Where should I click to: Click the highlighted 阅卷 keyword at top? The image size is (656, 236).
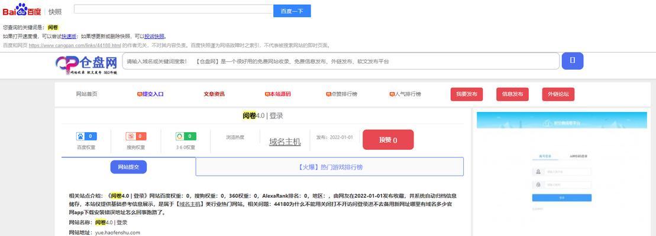[53, 28]
